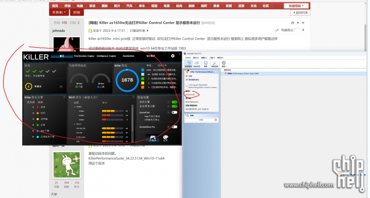Open the 电脑 forum nav item
The image size is (370, 198).
[x=80, y=6]
